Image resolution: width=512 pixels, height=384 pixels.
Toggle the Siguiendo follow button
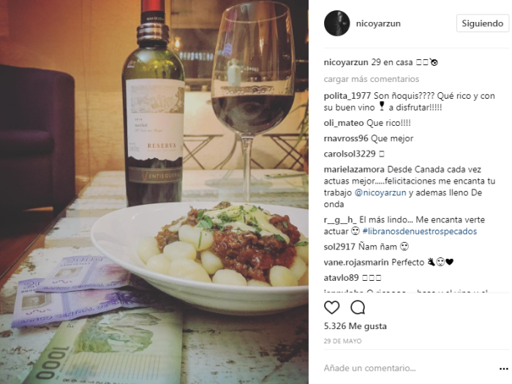coord(482,23)
